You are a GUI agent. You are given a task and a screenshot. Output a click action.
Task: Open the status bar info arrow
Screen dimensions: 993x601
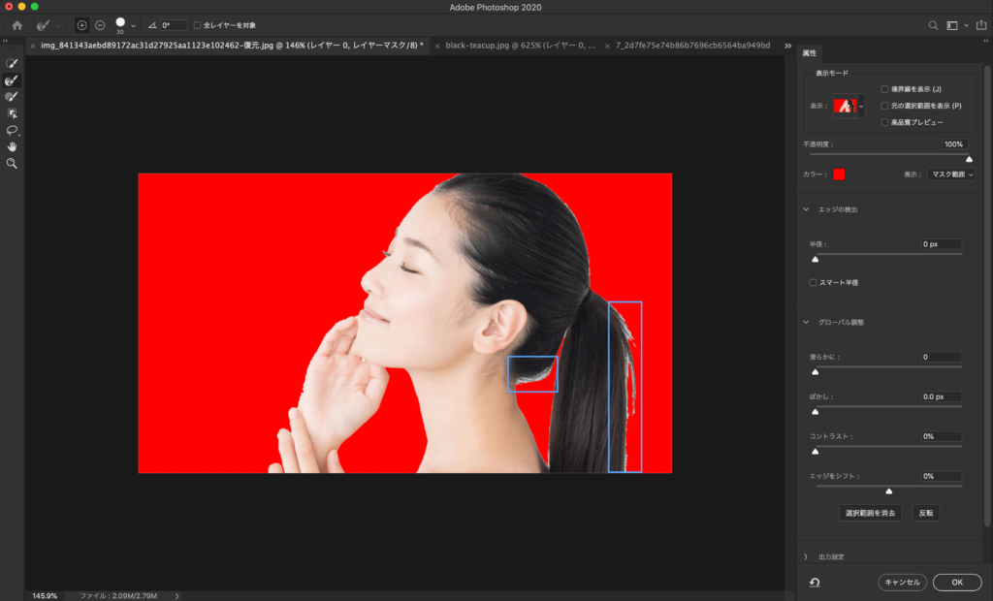click(176, 596)
